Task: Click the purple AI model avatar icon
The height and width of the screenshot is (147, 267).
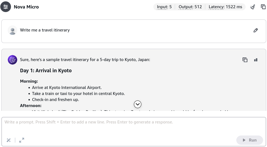Action: [x=12, y=60]
